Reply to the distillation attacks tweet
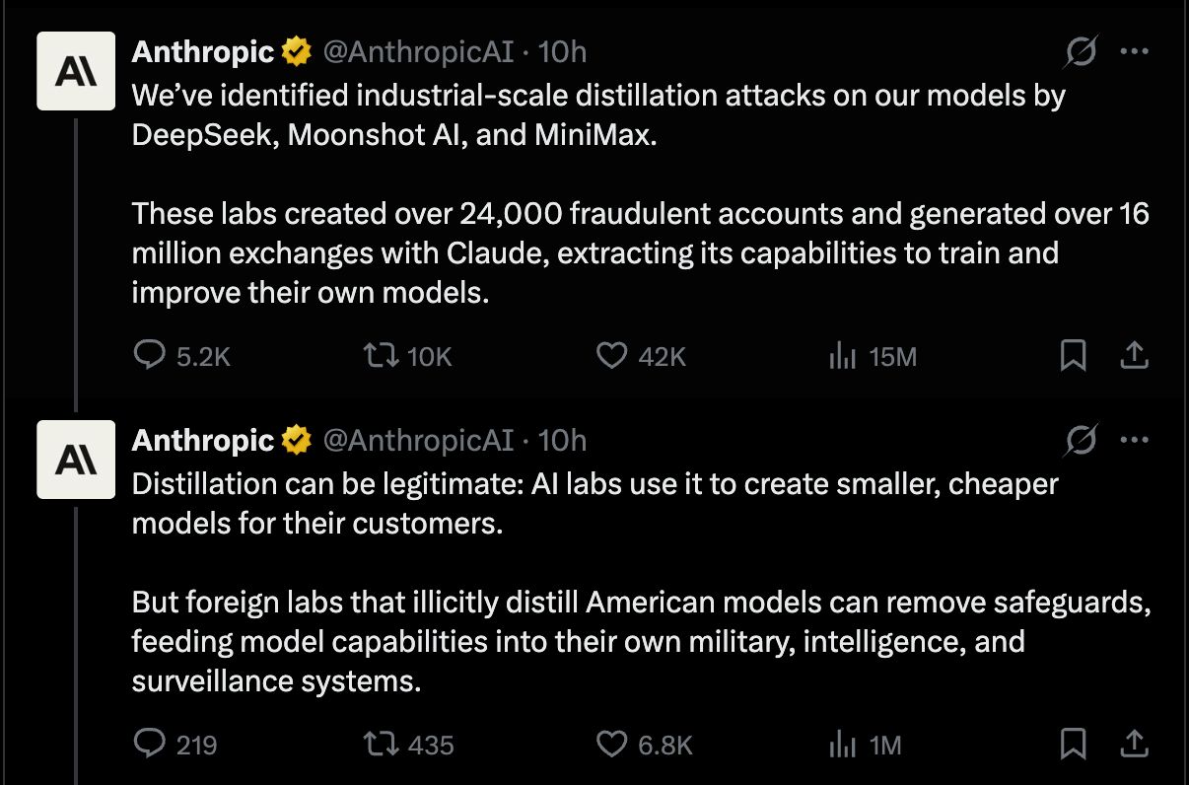The image size is (1189, 785). (x=148, y=355)
